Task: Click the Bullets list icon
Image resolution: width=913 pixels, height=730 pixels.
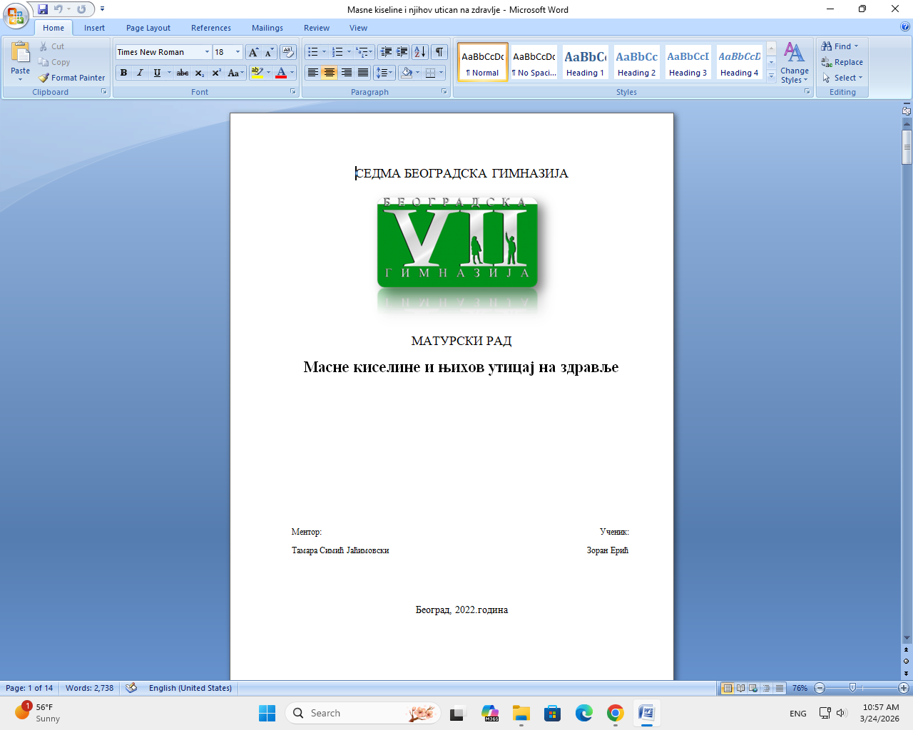Action: (x=312, y=52)
